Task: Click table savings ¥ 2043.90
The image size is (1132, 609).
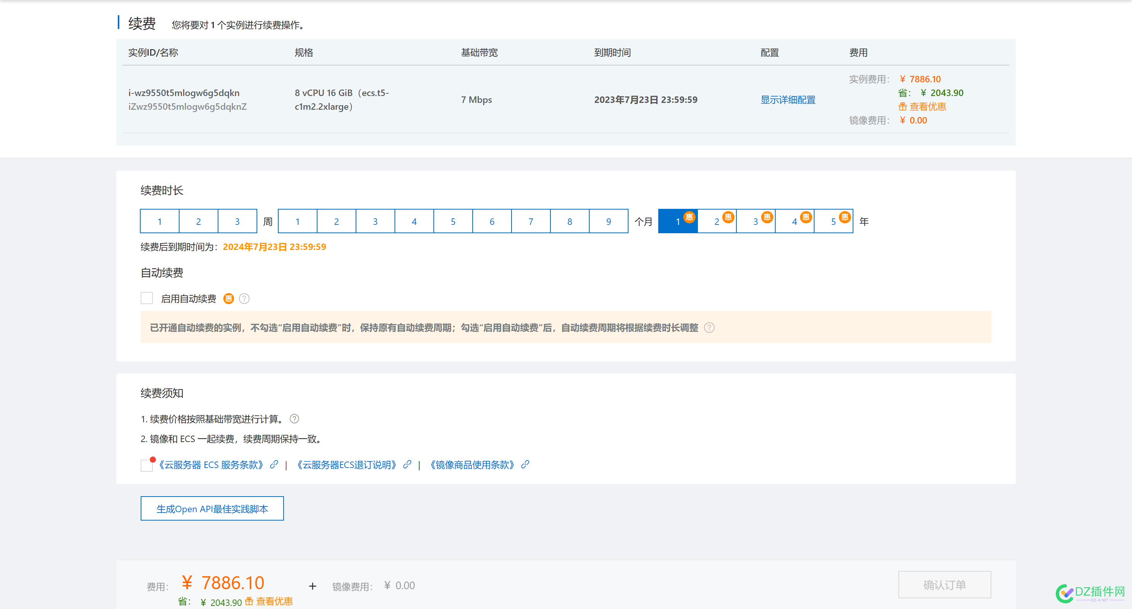Action: (x=942, y=93)
